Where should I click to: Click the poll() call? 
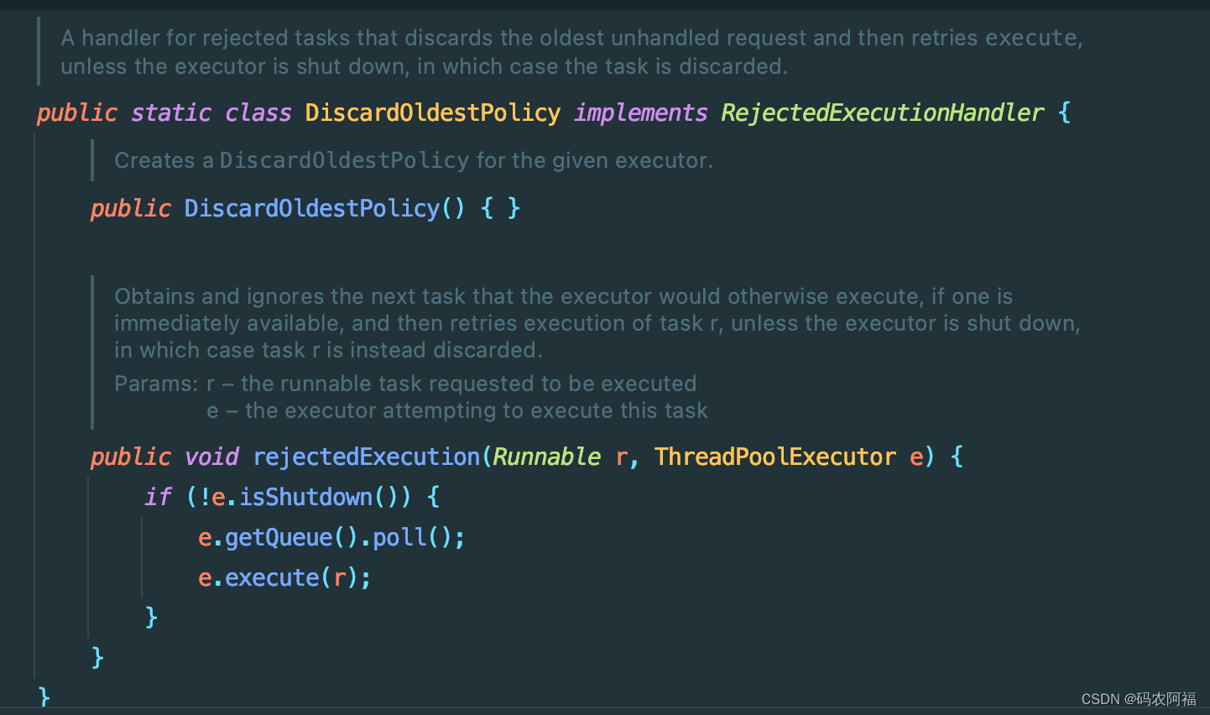tap(413, 537)
